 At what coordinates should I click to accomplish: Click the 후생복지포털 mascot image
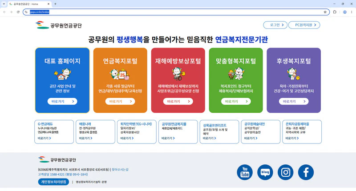coord(294,74)
